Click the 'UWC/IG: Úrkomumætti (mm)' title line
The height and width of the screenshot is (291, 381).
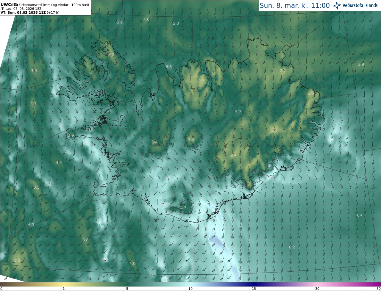[x=45, y=5]
